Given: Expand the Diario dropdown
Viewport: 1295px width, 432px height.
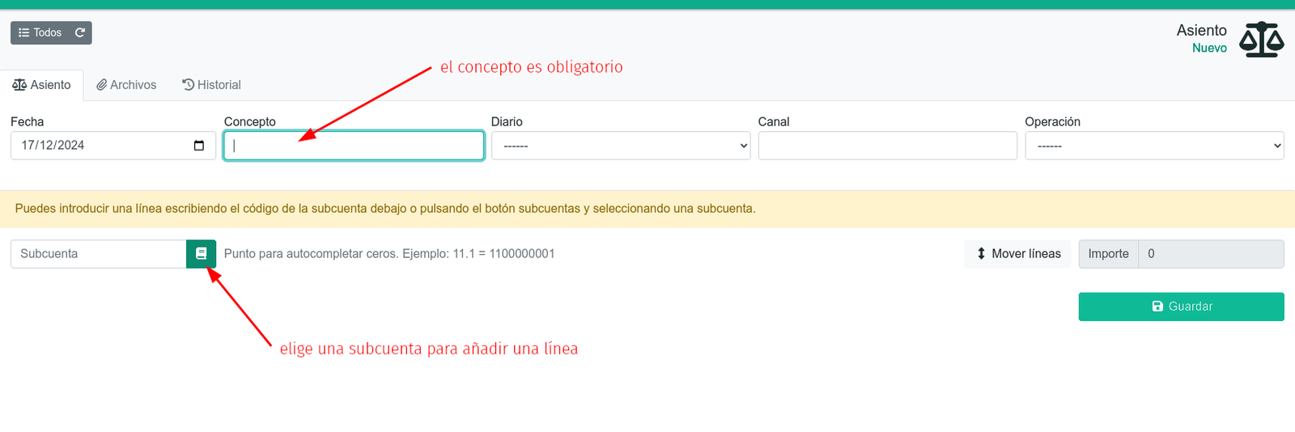Looking at the screenshot, I should [621, 146].
